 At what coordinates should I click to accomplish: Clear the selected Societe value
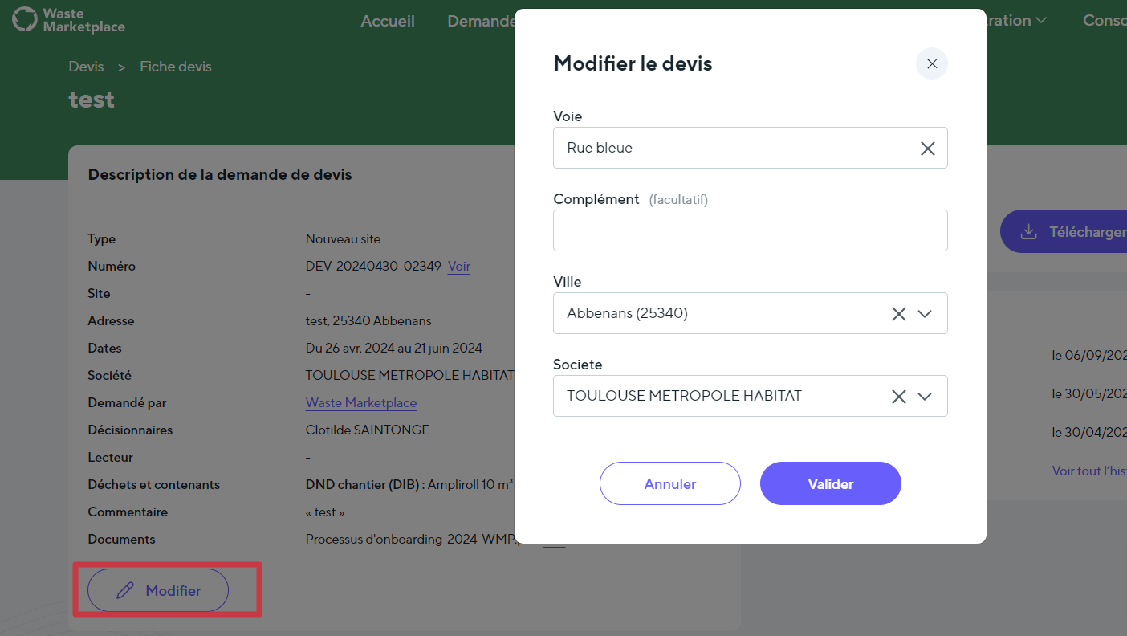899,397
